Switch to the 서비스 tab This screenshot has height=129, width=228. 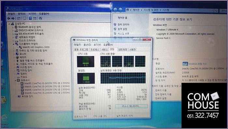pos(105,50)
